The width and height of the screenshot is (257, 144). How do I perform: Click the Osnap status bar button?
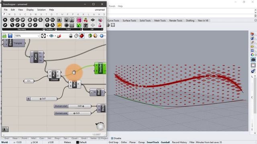pos(141,142)
